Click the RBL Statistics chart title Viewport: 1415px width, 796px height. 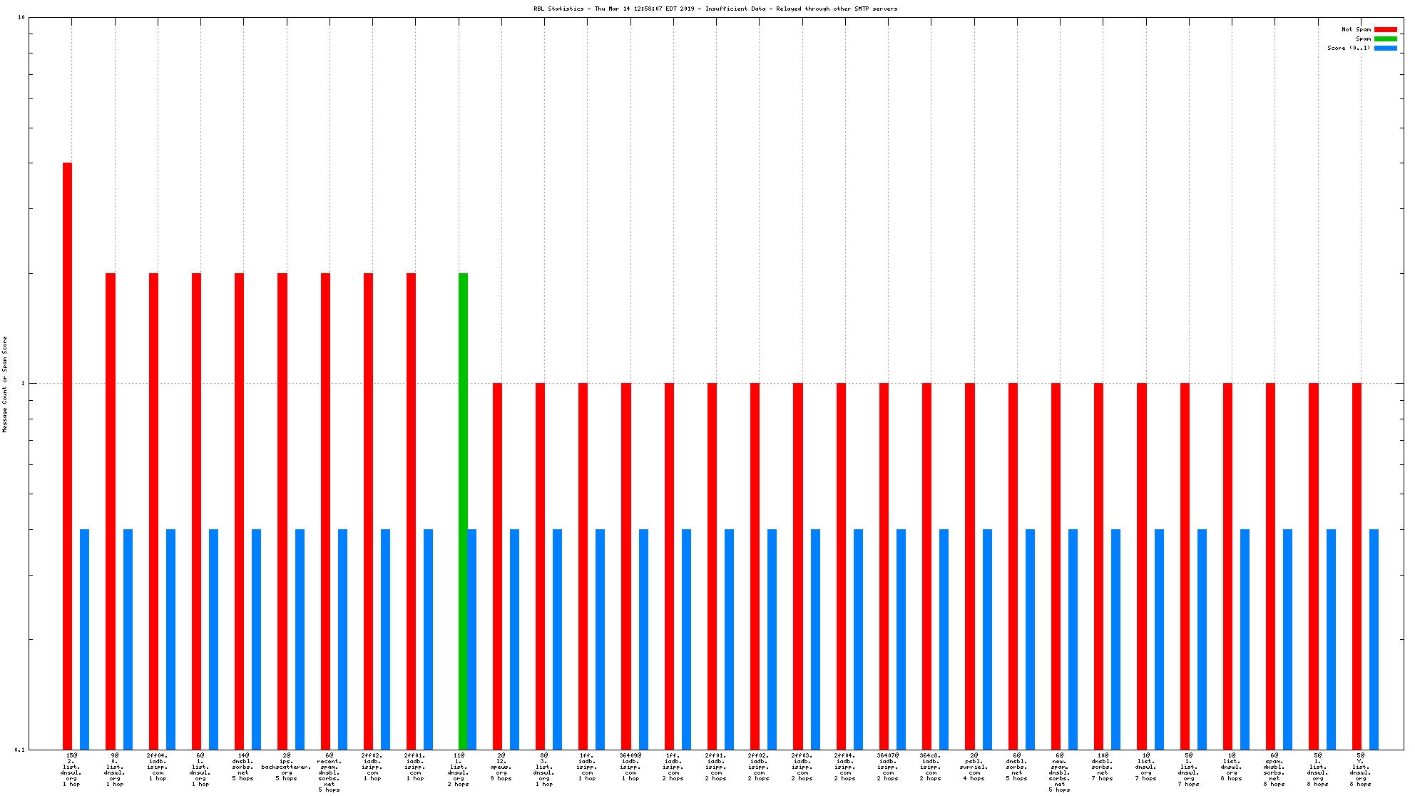[x=715, y=9]
